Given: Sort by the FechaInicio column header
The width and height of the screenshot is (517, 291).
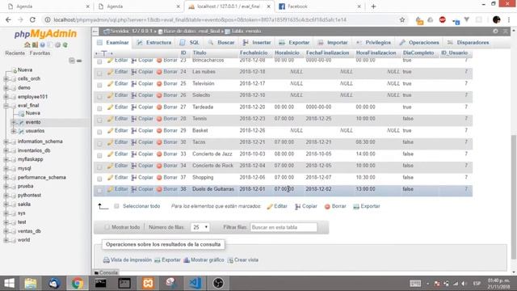Looking at the screenshot, I should pyautogui.click(x=254, y=53).
